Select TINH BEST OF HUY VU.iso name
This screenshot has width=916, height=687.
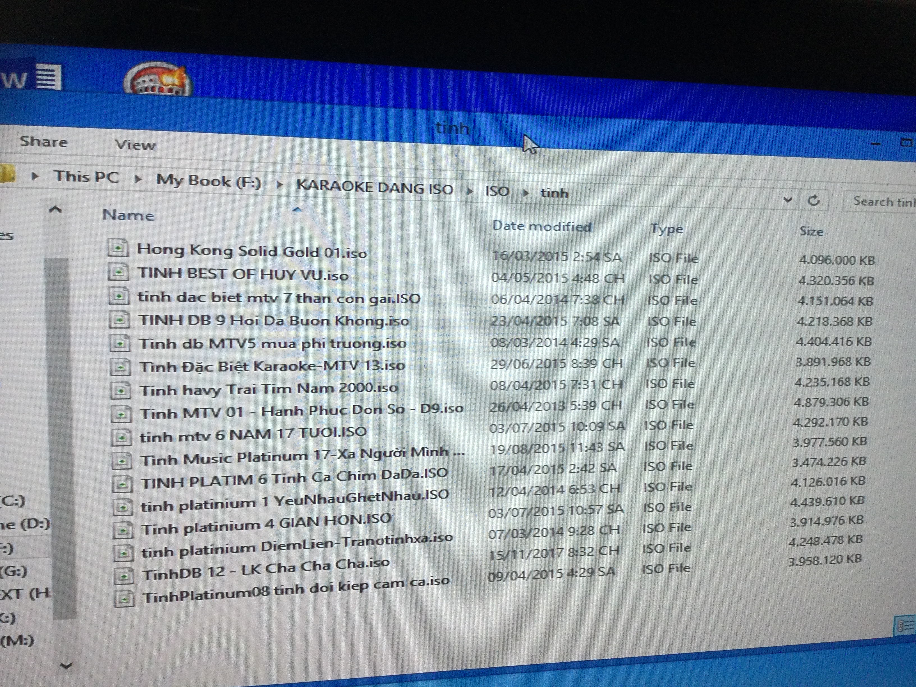pyautogui.click(x=243, y=274)
